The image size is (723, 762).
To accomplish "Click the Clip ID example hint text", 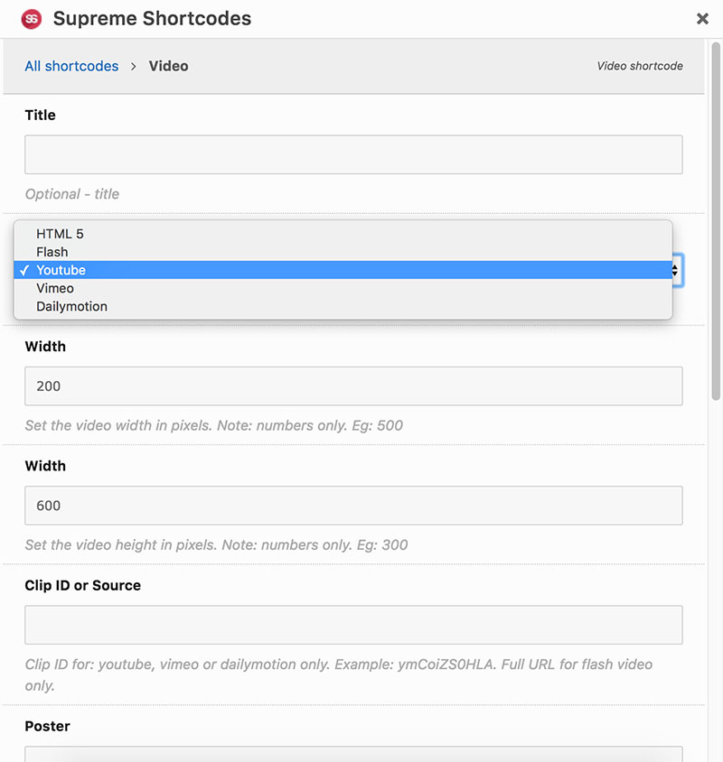I will (x=339, y=674).
